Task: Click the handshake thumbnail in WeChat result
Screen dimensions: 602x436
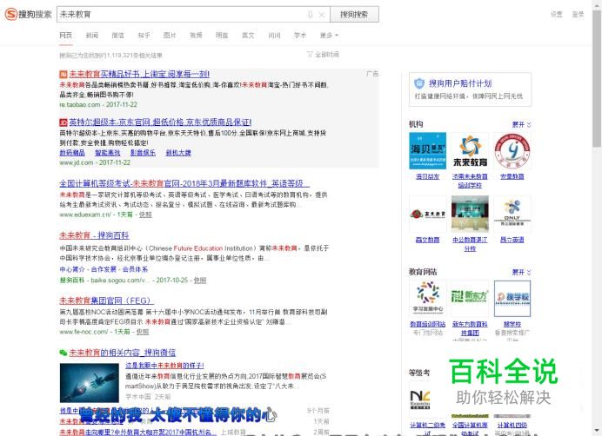Action: (89, 383)
